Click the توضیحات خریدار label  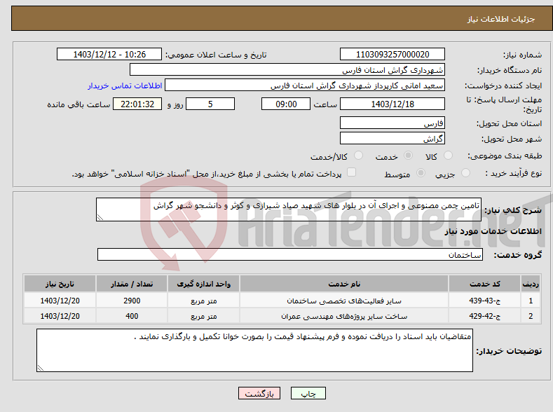pos(509,351)
